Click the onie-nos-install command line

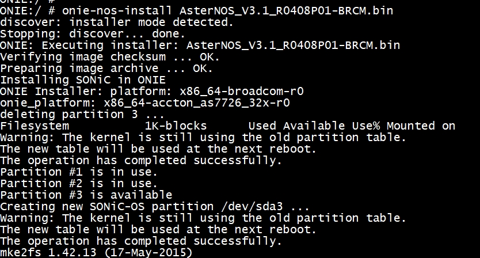pyautogui.click(x=196, y=11)
